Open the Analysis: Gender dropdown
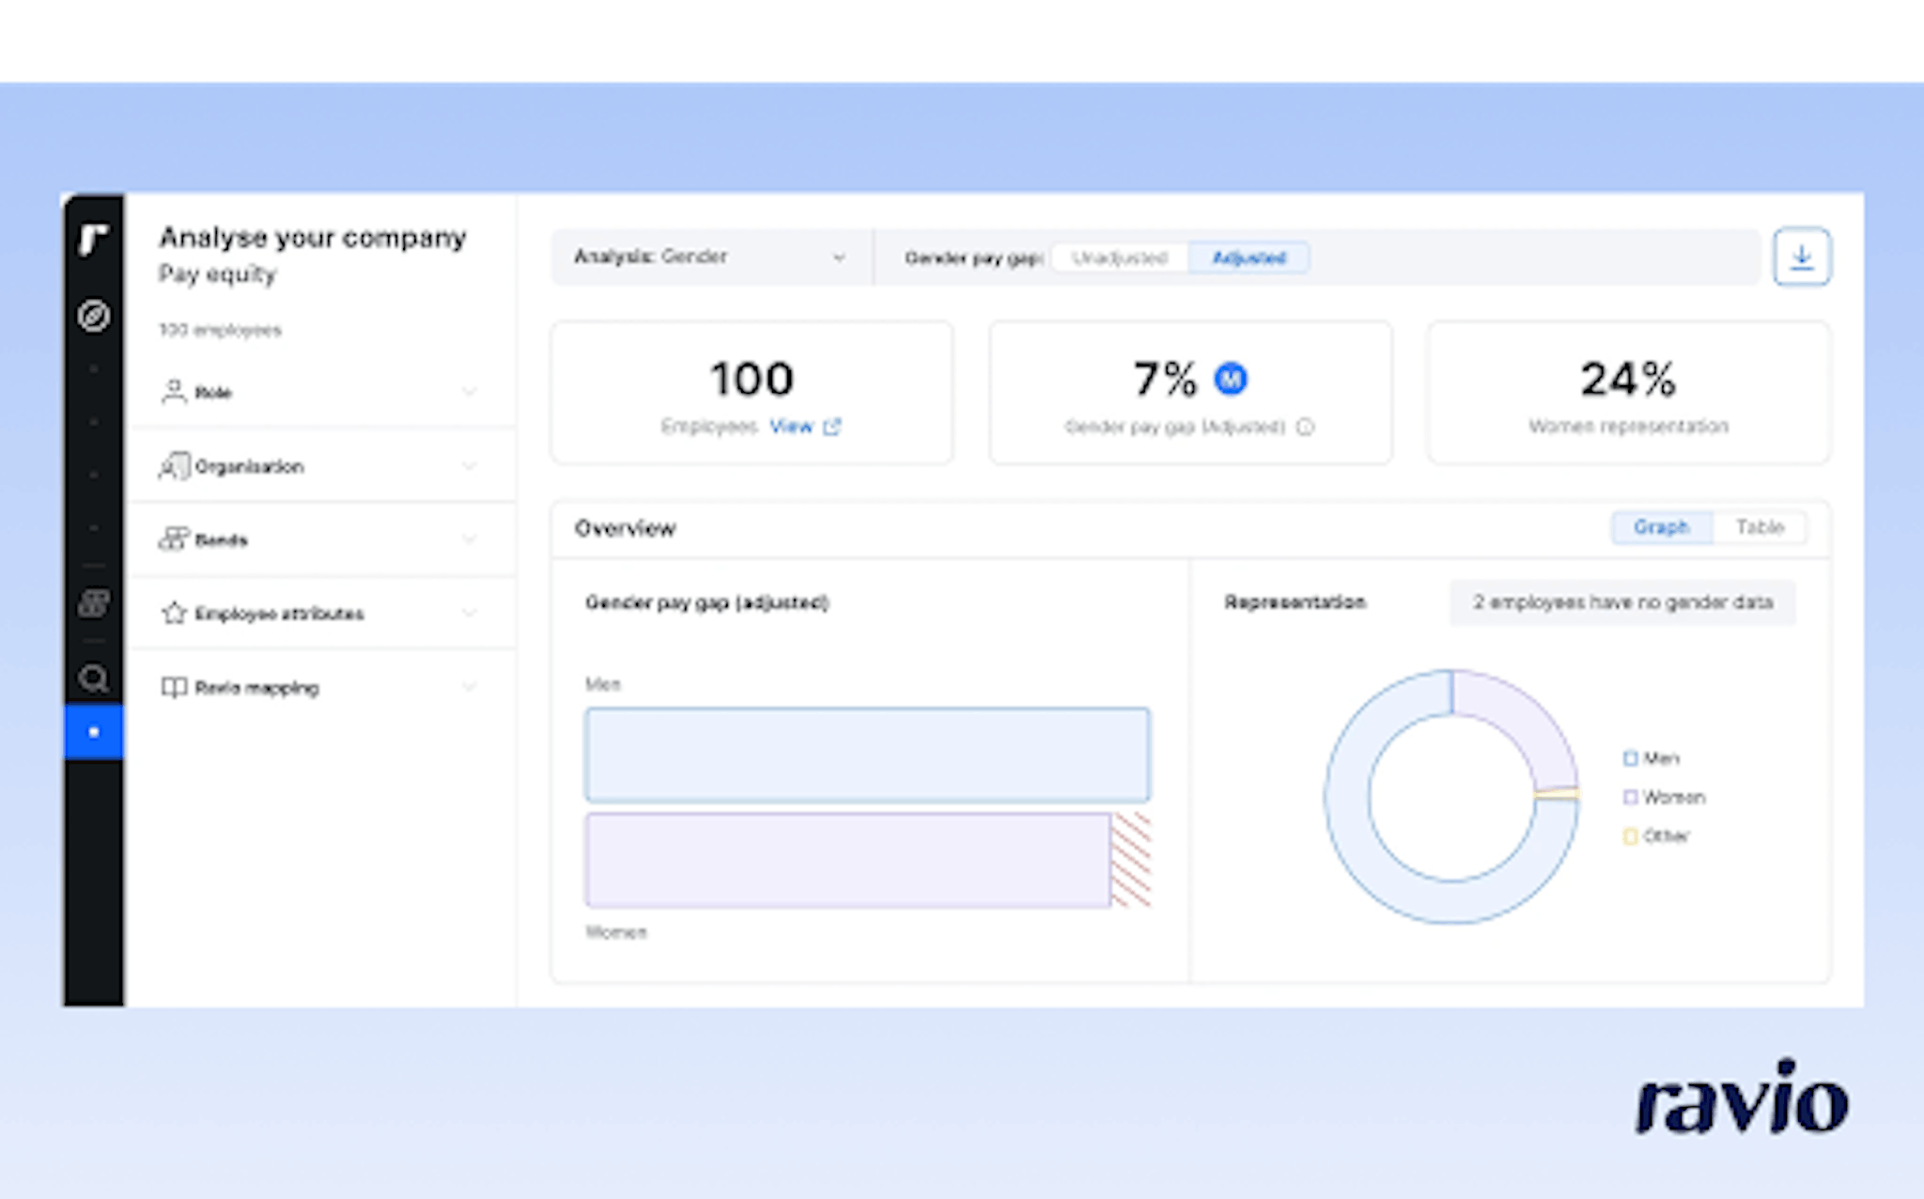 point(710,257)
